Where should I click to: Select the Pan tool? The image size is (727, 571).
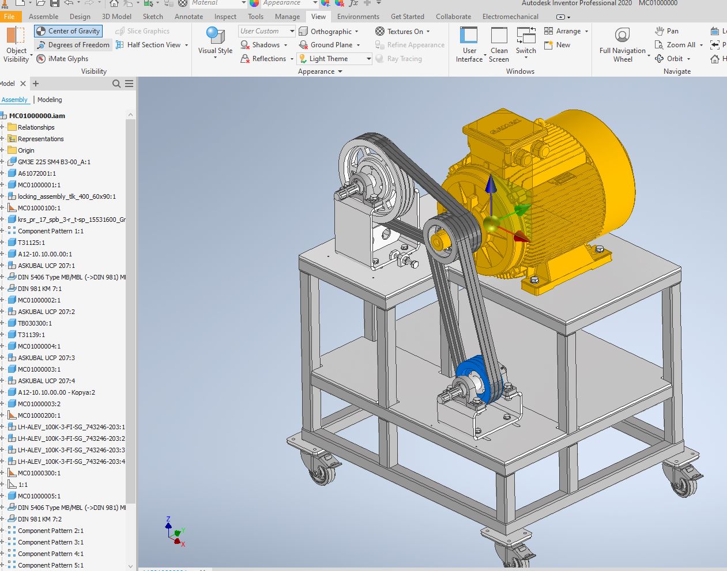point(666,31)
